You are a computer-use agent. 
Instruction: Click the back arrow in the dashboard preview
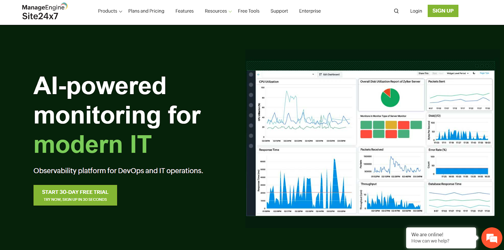[x=259, y=75]
